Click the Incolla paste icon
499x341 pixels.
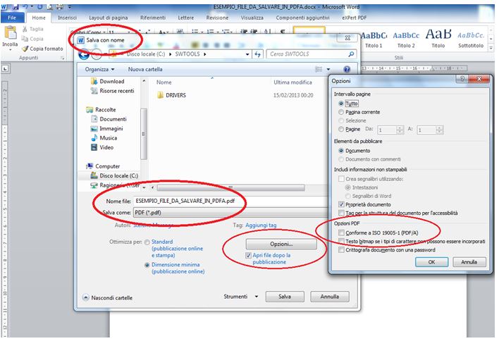[10, 35]
